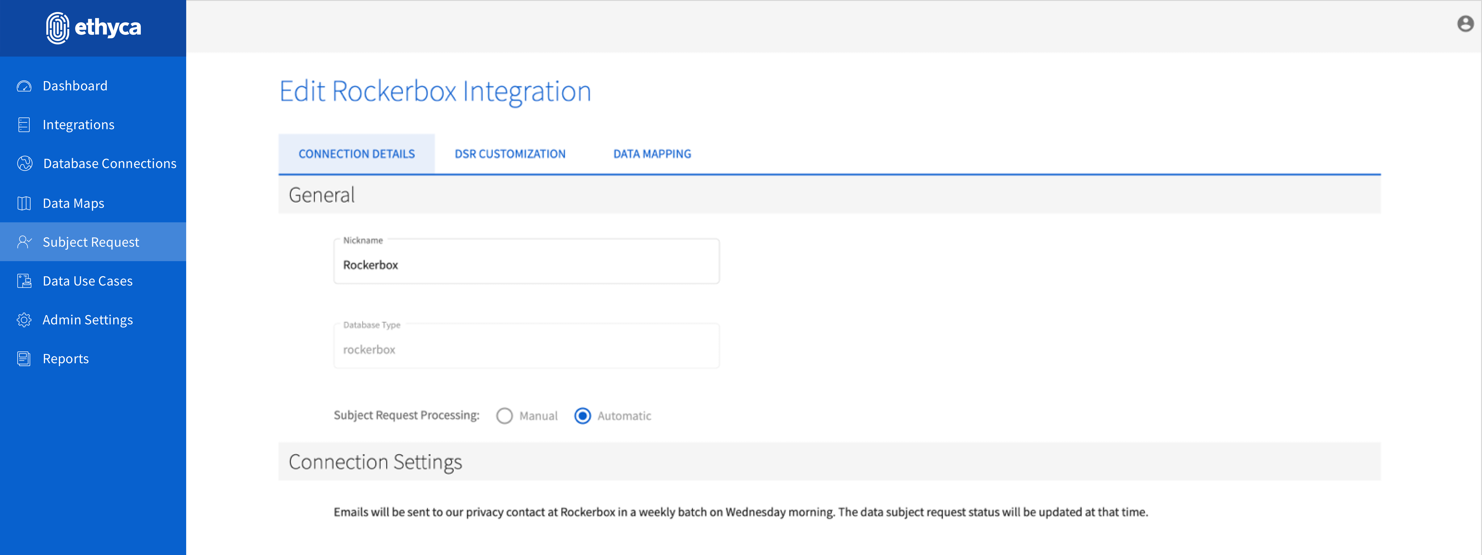Image resolution: width=1482 pixels, height=555 pixels.
Task: Select Manual subject request processing
Action: (504, 416)
